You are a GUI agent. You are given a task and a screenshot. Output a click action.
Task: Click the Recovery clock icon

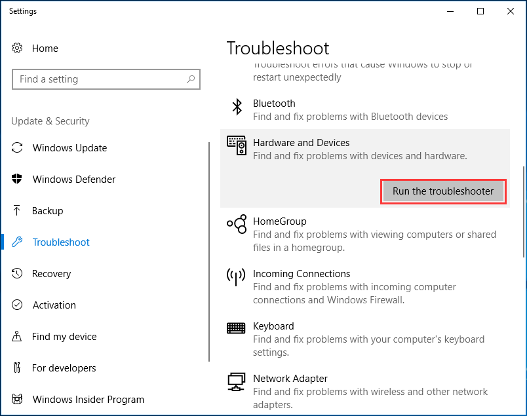point(18,274)
